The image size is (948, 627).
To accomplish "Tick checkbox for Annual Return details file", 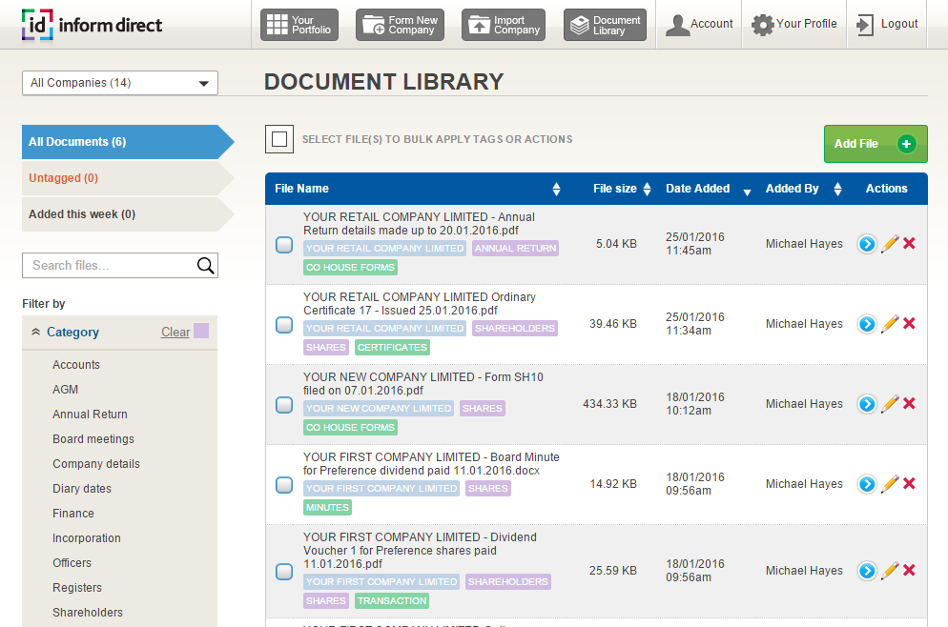I will (x=284, y=245).
